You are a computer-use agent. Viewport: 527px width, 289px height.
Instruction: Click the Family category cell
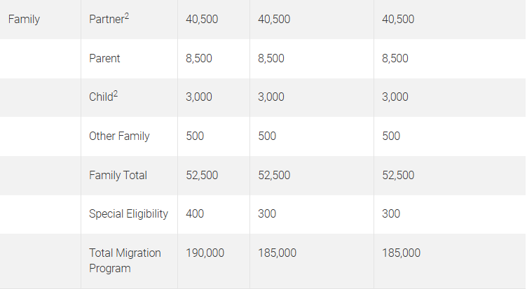point(24,20)
